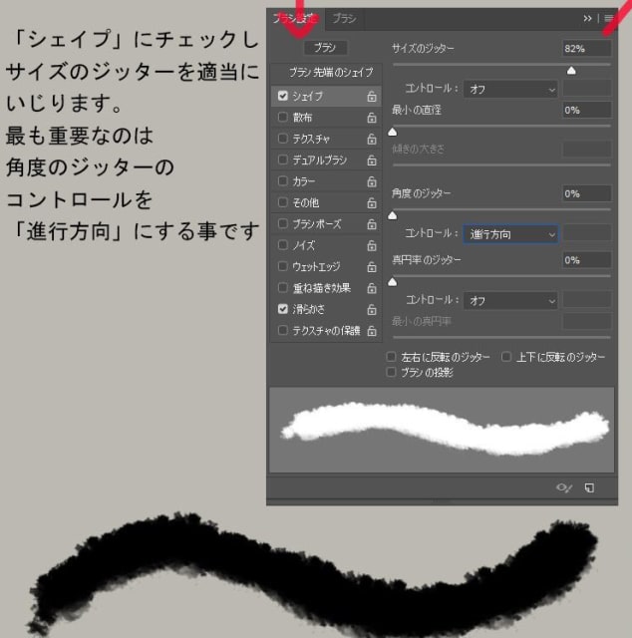632x638 pixels.
Task: Switch to the ブラシ tab
Action: [344, 19]
